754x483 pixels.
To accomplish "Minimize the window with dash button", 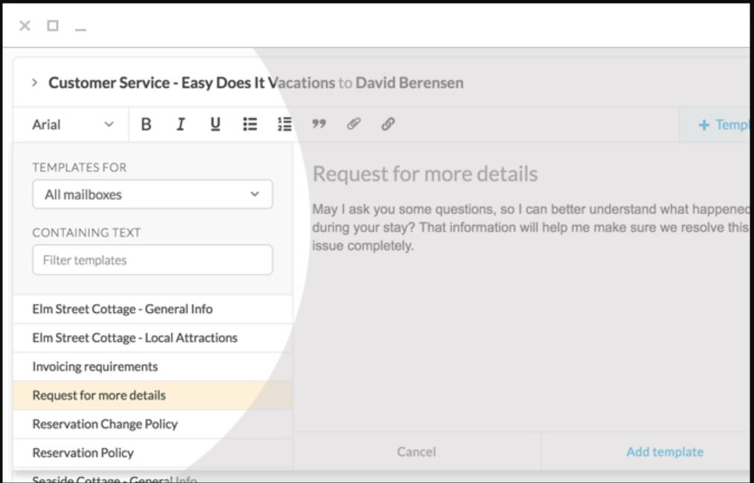I will pos(81,30).
